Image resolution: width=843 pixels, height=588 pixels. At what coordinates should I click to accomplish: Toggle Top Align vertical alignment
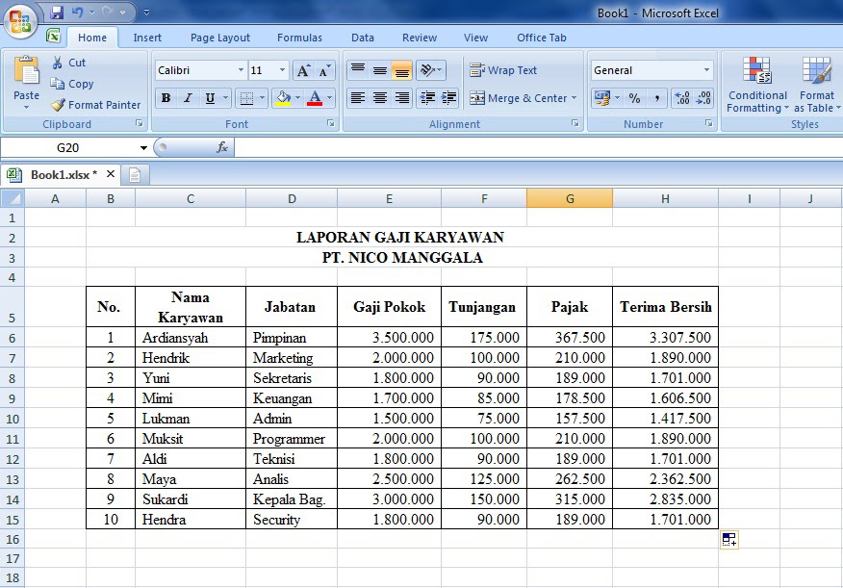[x=358, y=70]
